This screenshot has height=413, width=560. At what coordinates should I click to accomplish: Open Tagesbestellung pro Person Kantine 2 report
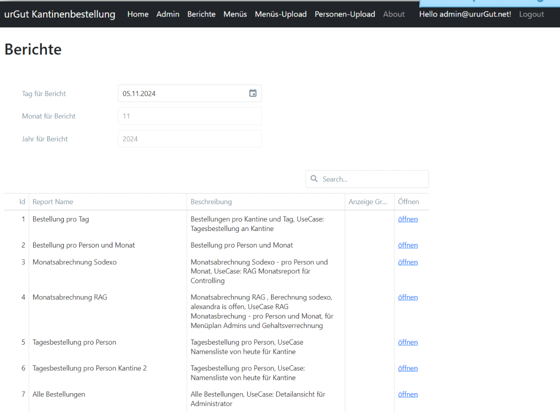pos(408,368)
